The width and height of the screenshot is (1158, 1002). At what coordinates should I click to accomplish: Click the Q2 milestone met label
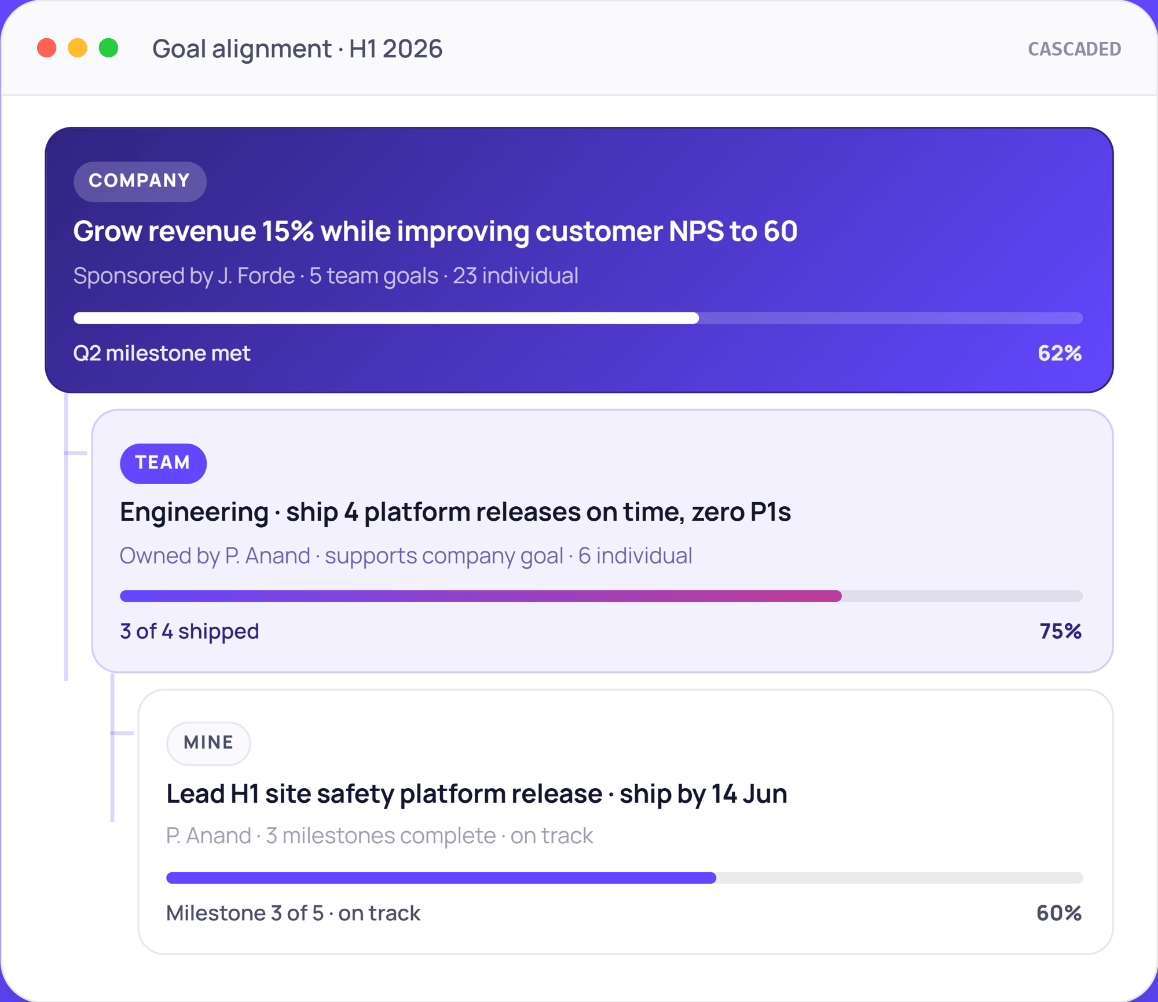[162, 353]
